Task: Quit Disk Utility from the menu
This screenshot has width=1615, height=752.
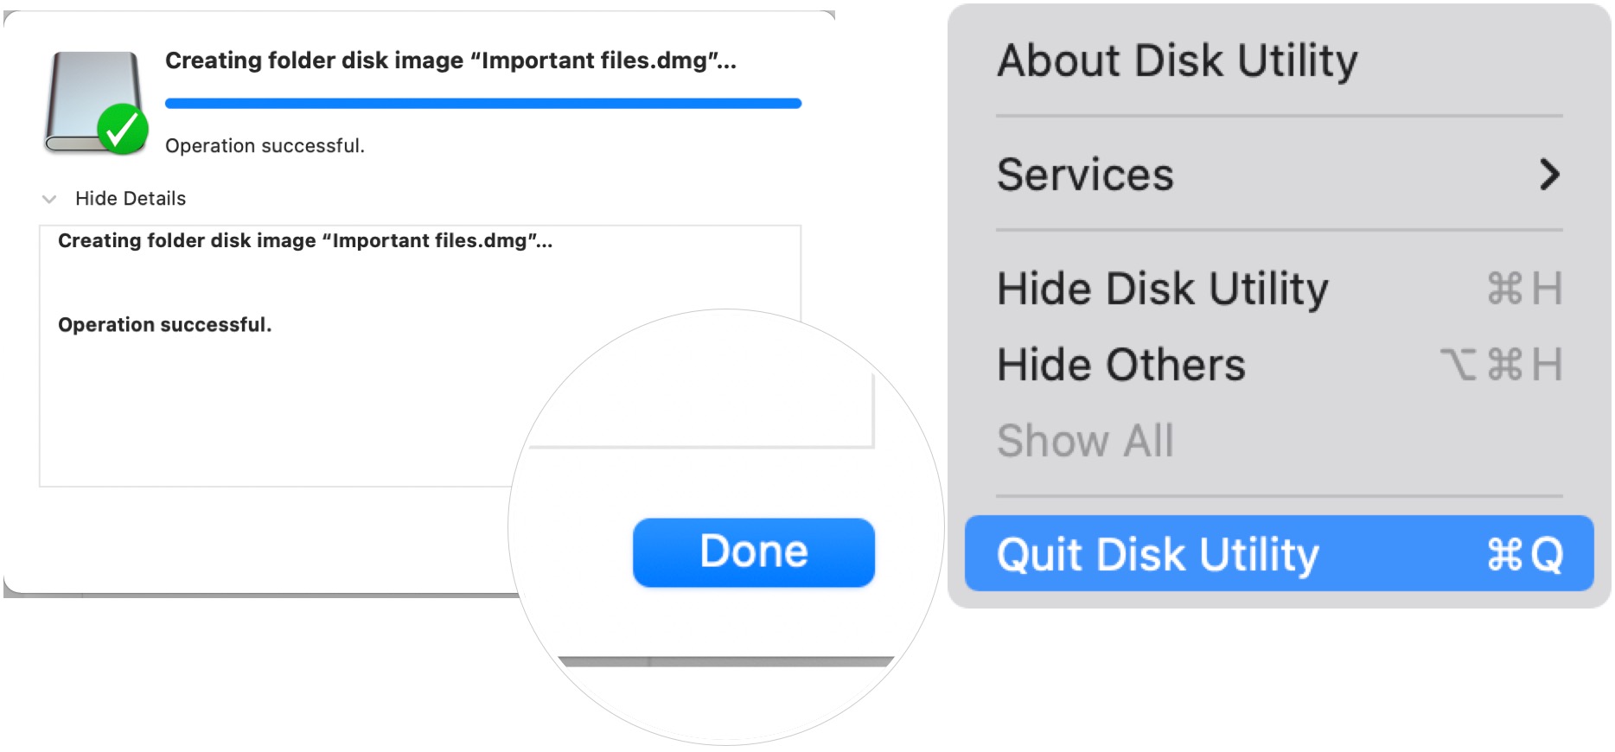Action: 1158,554
